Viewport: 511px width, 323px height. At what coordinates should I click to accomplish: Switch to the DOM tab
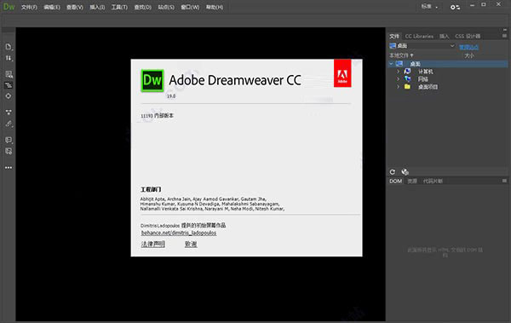396,181
